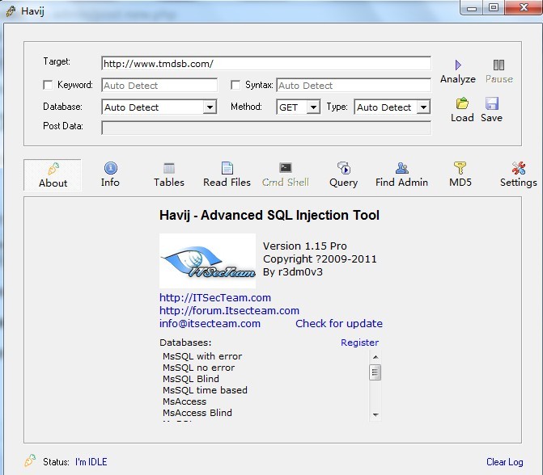
Task: Minimize the Havij window
Action: 472,8
